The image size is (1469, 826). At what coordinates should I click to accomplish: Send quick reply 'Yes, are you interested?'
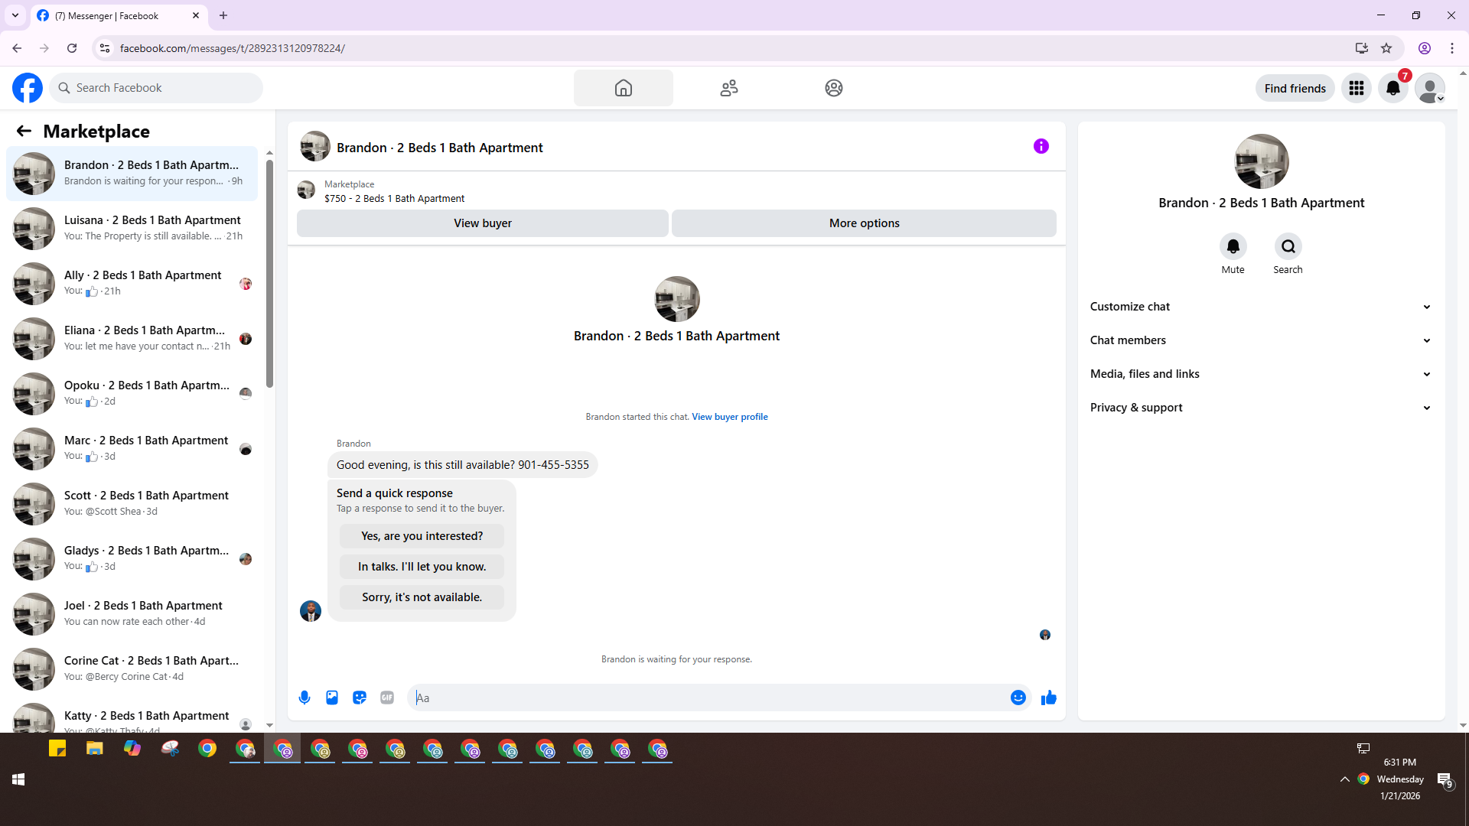[422, 536]
